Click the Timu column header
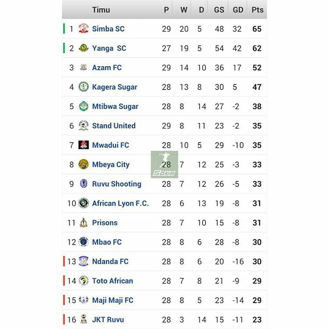This screenshot has height=329, width=329. [101, 10]
